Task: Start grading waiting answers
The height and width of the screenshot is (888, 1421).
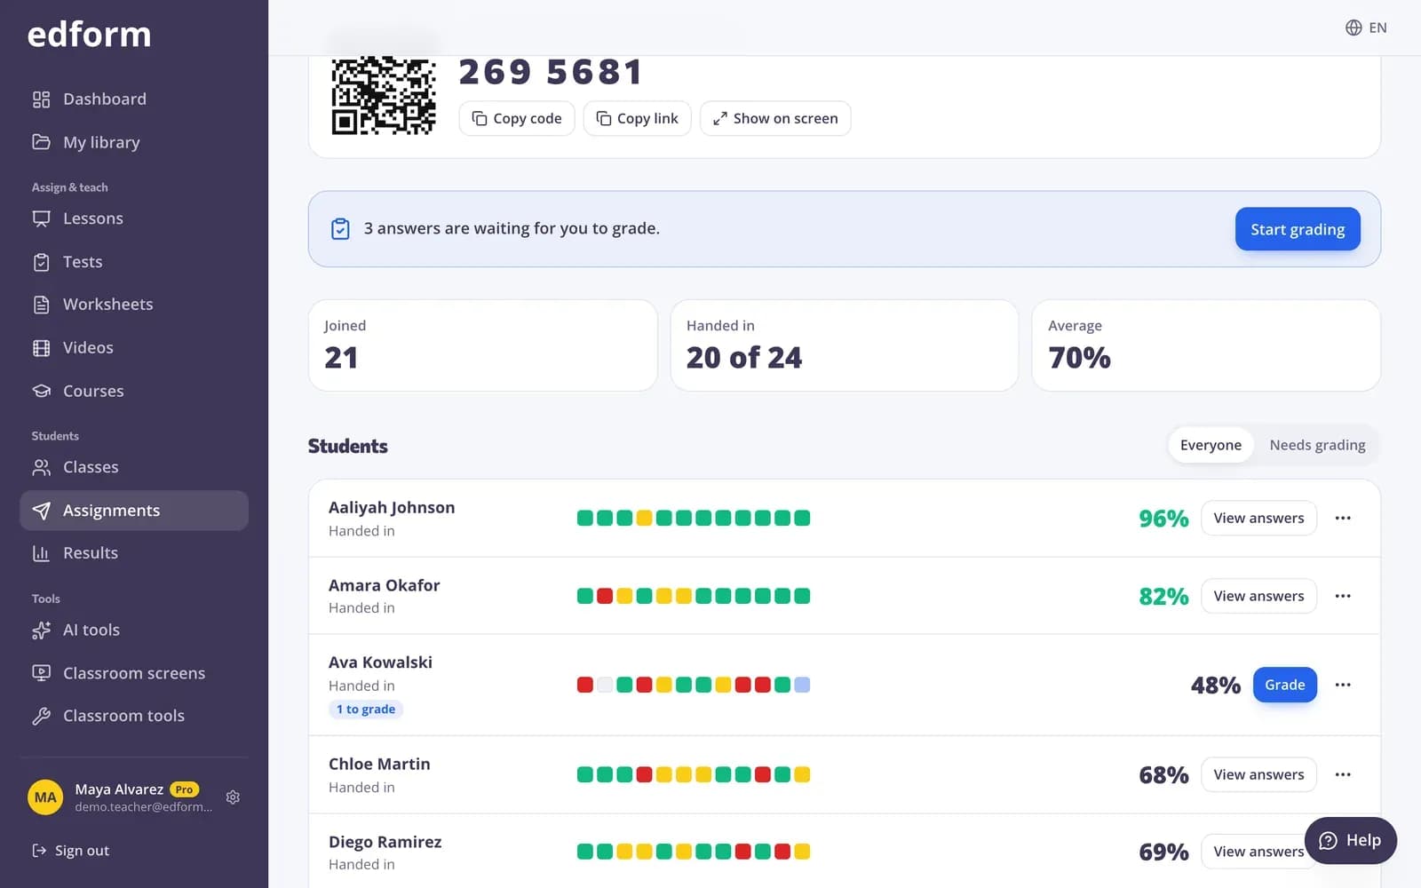Action: click(x=1298, y=229)
